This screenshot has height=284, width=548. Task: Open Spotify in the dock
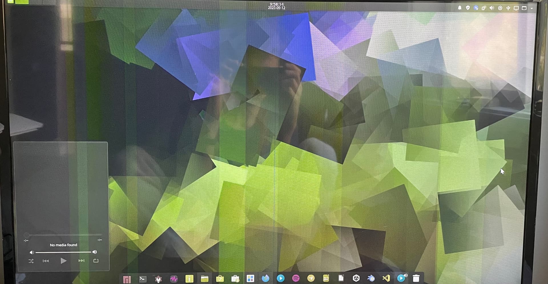pos(296,278)
